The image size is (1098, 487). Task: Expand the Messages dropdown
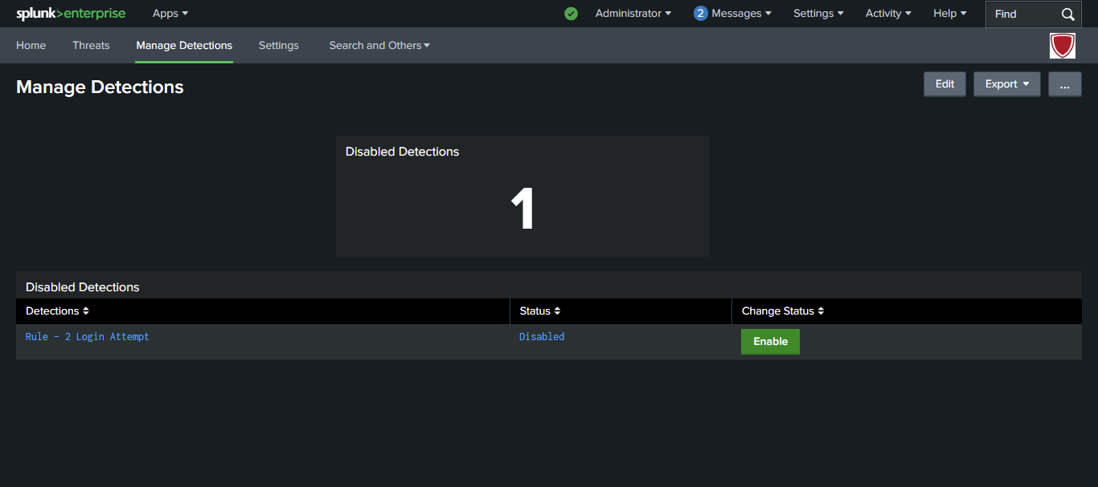pyautogui.click(x=741, y=14)
